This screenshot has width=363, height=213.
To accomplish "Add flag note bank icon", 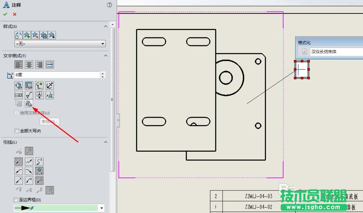I will click(x=50, y=95).
